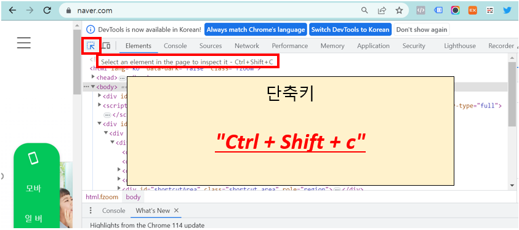Image resolution: width=519 pixels, height=230 pixels.
Task: Collapse the body element node
Action: [x=94, y=87]
